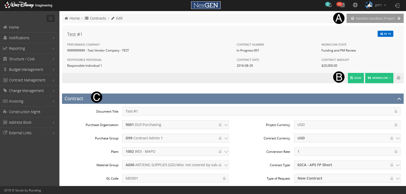Click the help lifebuoy icon
Image resolution: width=406 pixels, height=194 pixels.
coord(355,5)
